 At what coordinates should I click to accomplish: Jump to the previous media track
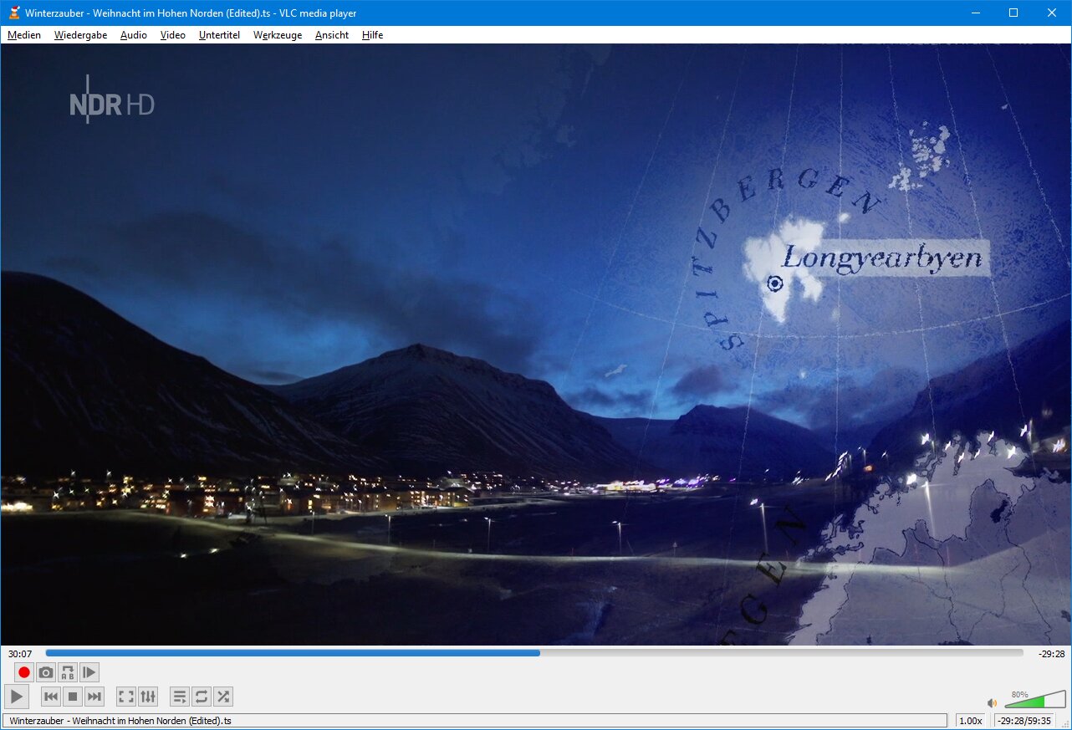(51, 697)
